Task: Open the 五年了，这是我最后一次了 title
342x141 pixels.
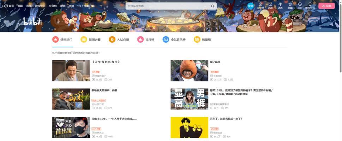Action: (x=226, y=119)
